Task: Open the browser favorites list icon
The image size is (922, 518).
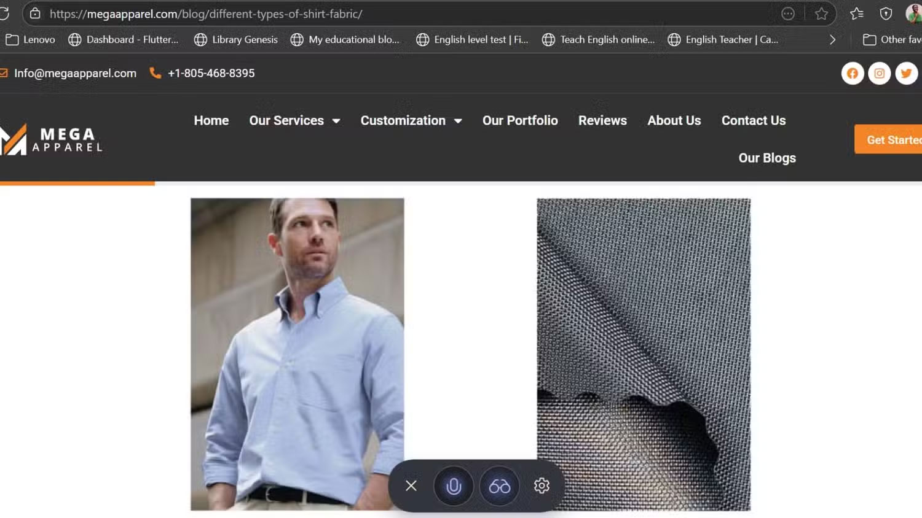Action: click(x=856, y=14)
